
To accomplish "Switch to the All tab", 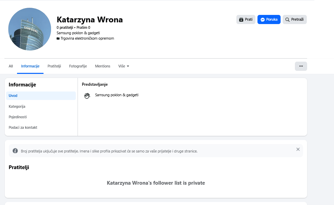I will click(x=11, y=66).
